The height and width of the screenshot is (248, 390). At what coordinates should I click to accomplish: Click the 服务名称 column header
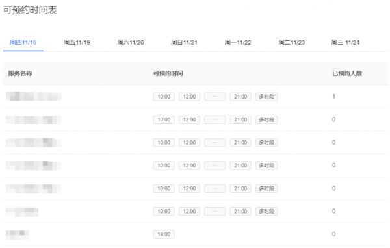coord(20,73)
